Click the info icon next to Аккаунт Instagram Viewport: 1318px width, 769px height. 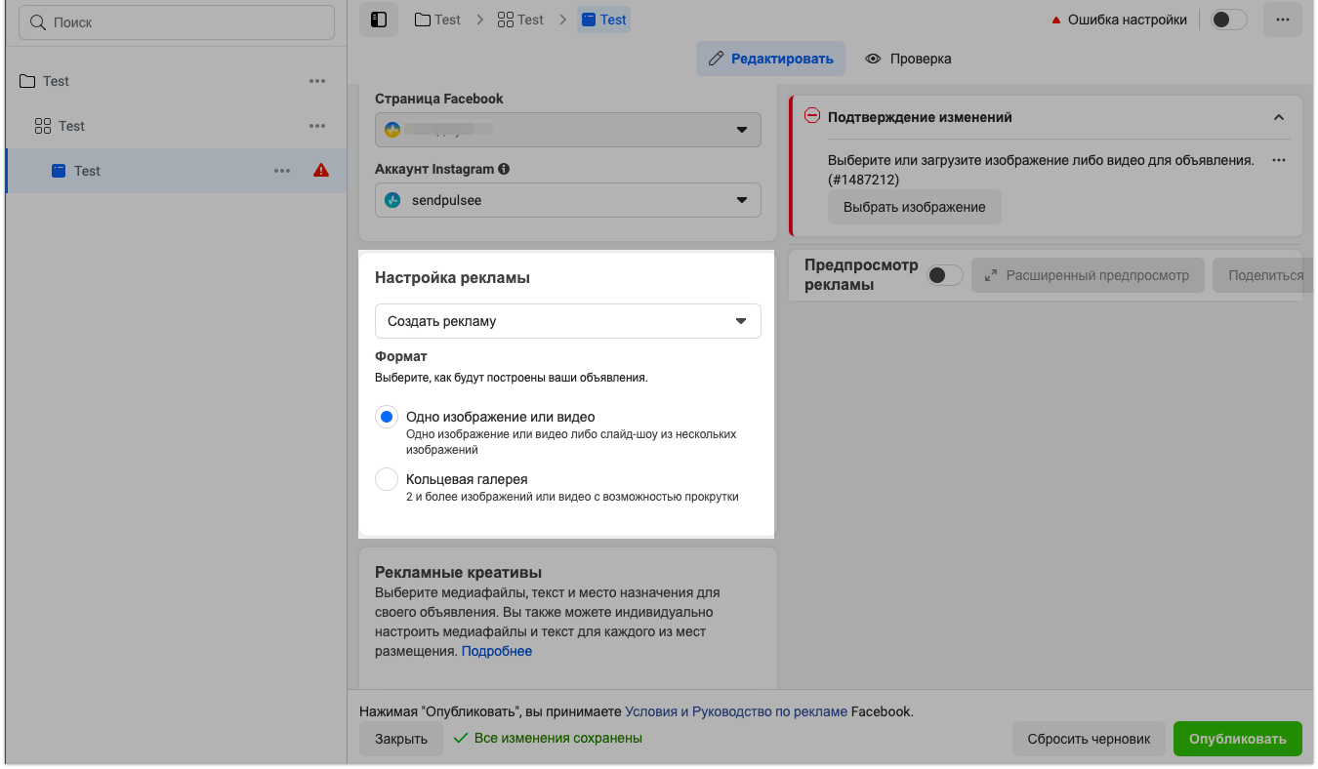click(504, 169)
